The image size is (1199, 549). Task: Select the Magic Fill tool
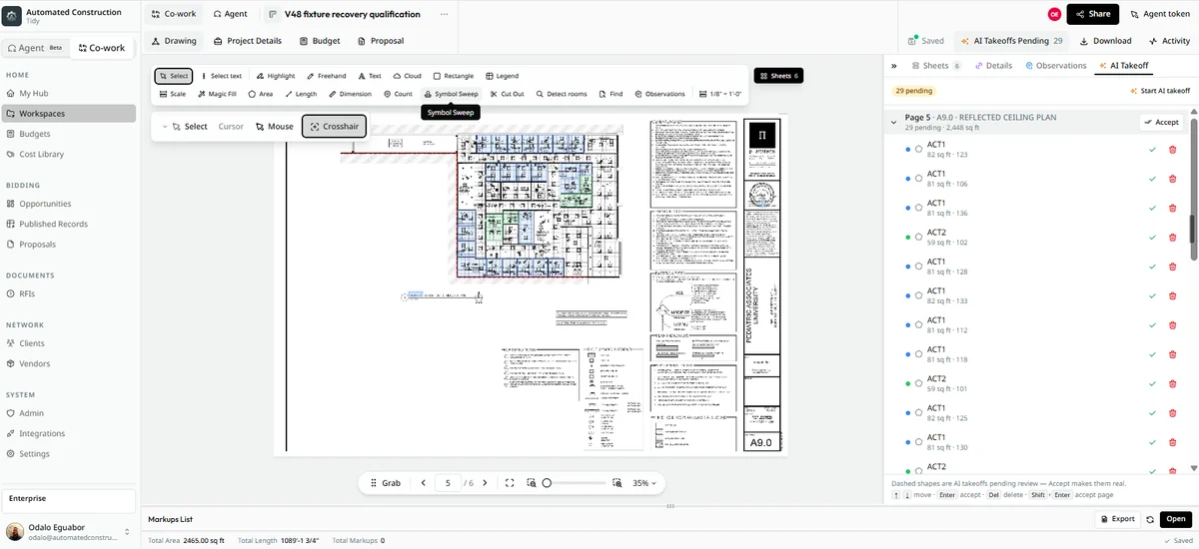217,94
